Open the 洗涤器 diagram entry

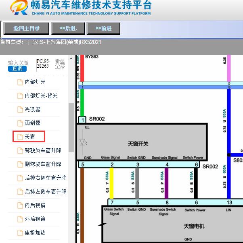(x=32, y=110)
